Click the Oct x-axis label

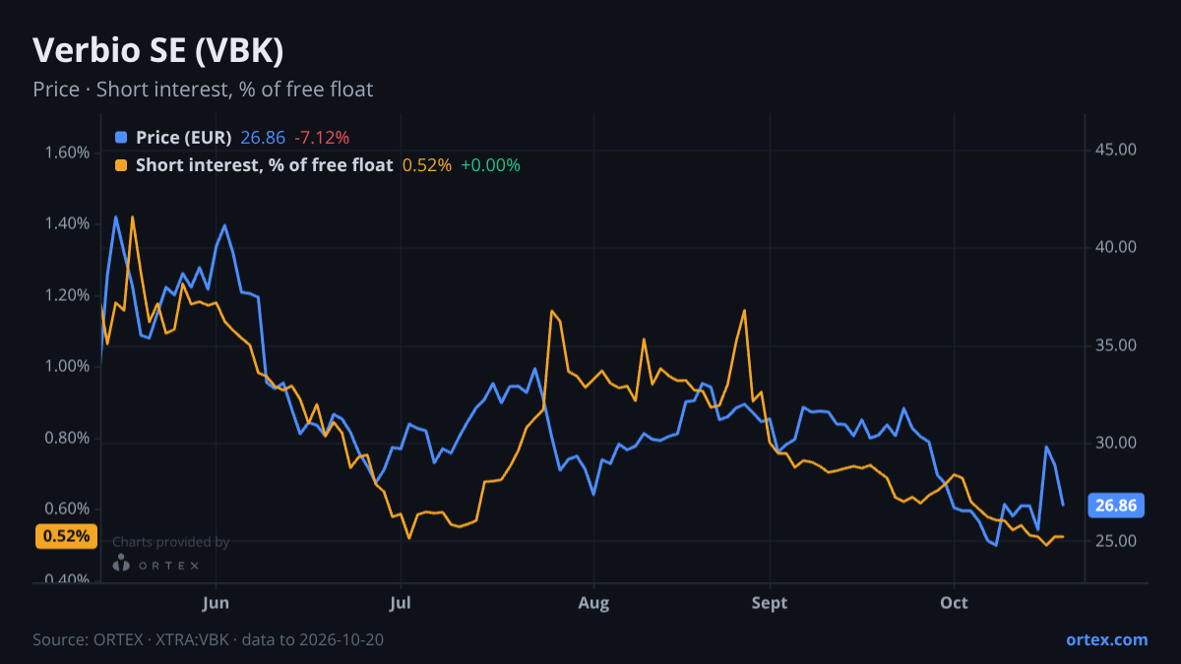coord(955,603)
